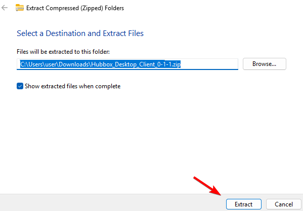Open the Browse... folder picker
The width and height of the screenshot is (303, 211).
265,64
